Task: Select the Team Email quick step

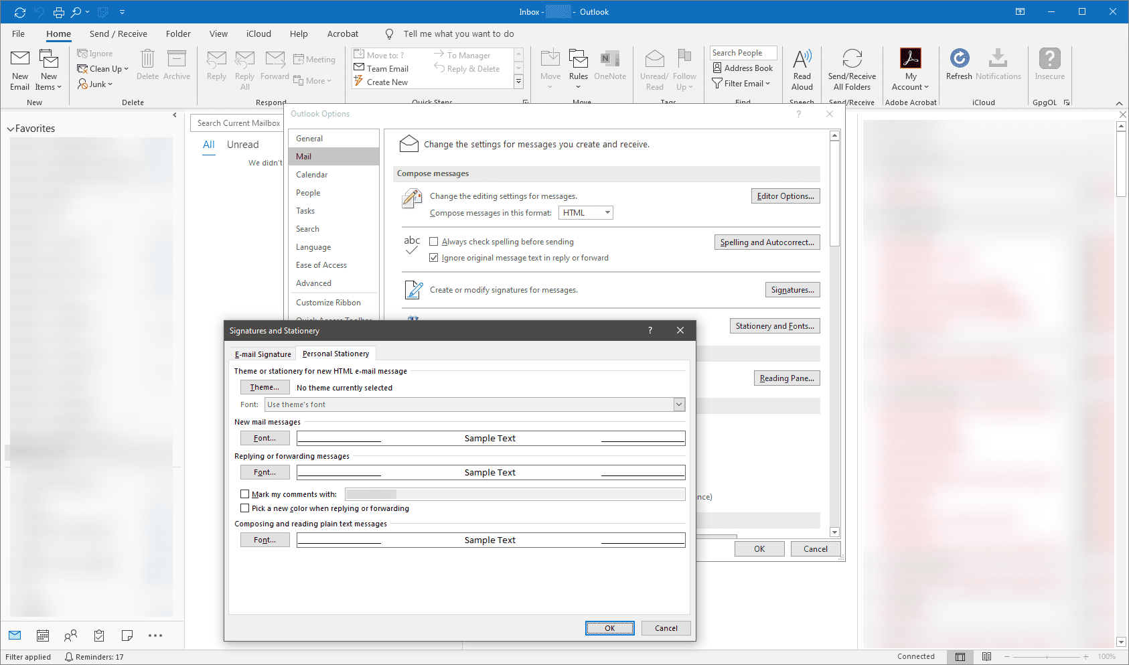Action: [x=382, y=69]
